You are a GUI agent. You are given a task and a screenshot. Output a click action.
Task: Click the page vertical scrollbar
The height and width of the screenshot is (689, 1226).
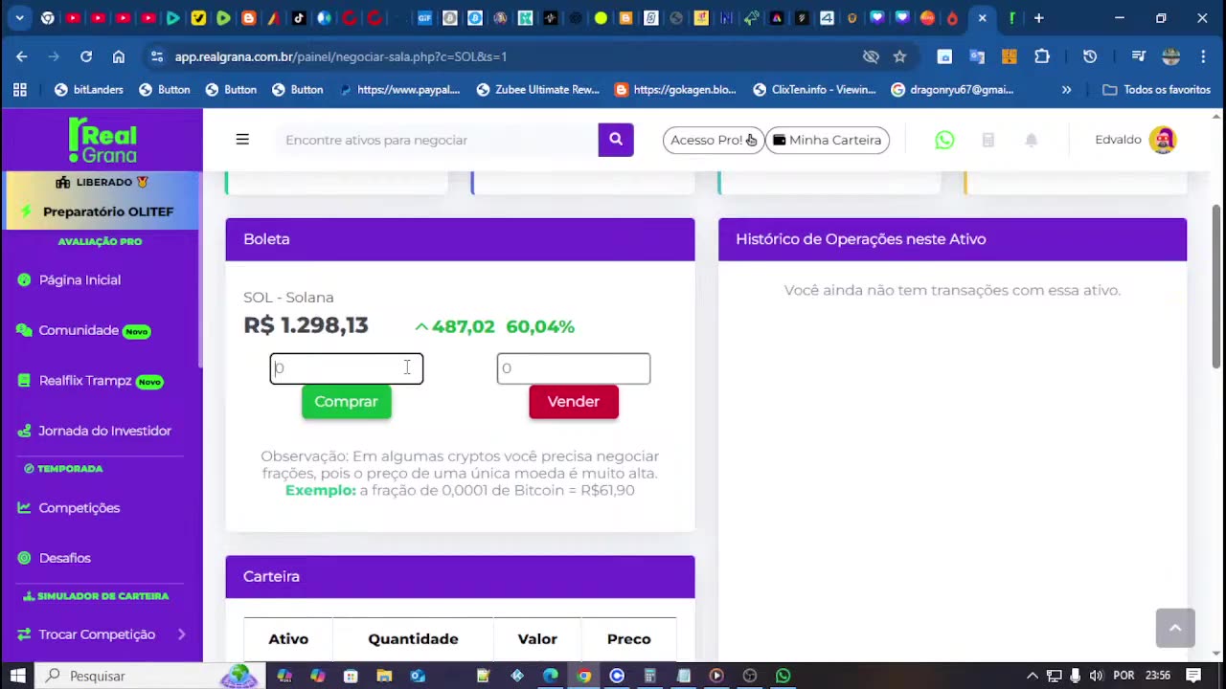[x=1217, y=286]
